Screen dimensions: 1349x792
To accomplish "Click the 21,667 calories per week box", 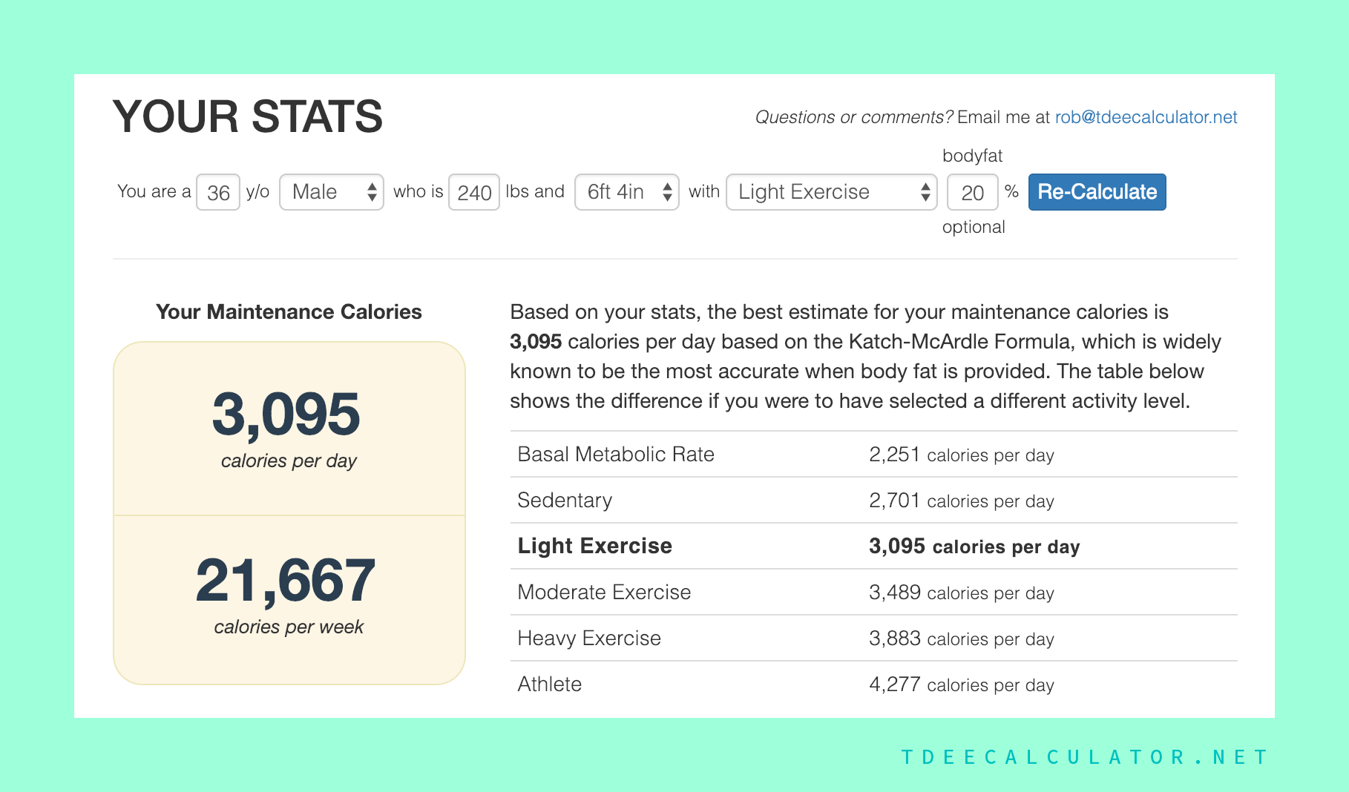I will 288,597.
